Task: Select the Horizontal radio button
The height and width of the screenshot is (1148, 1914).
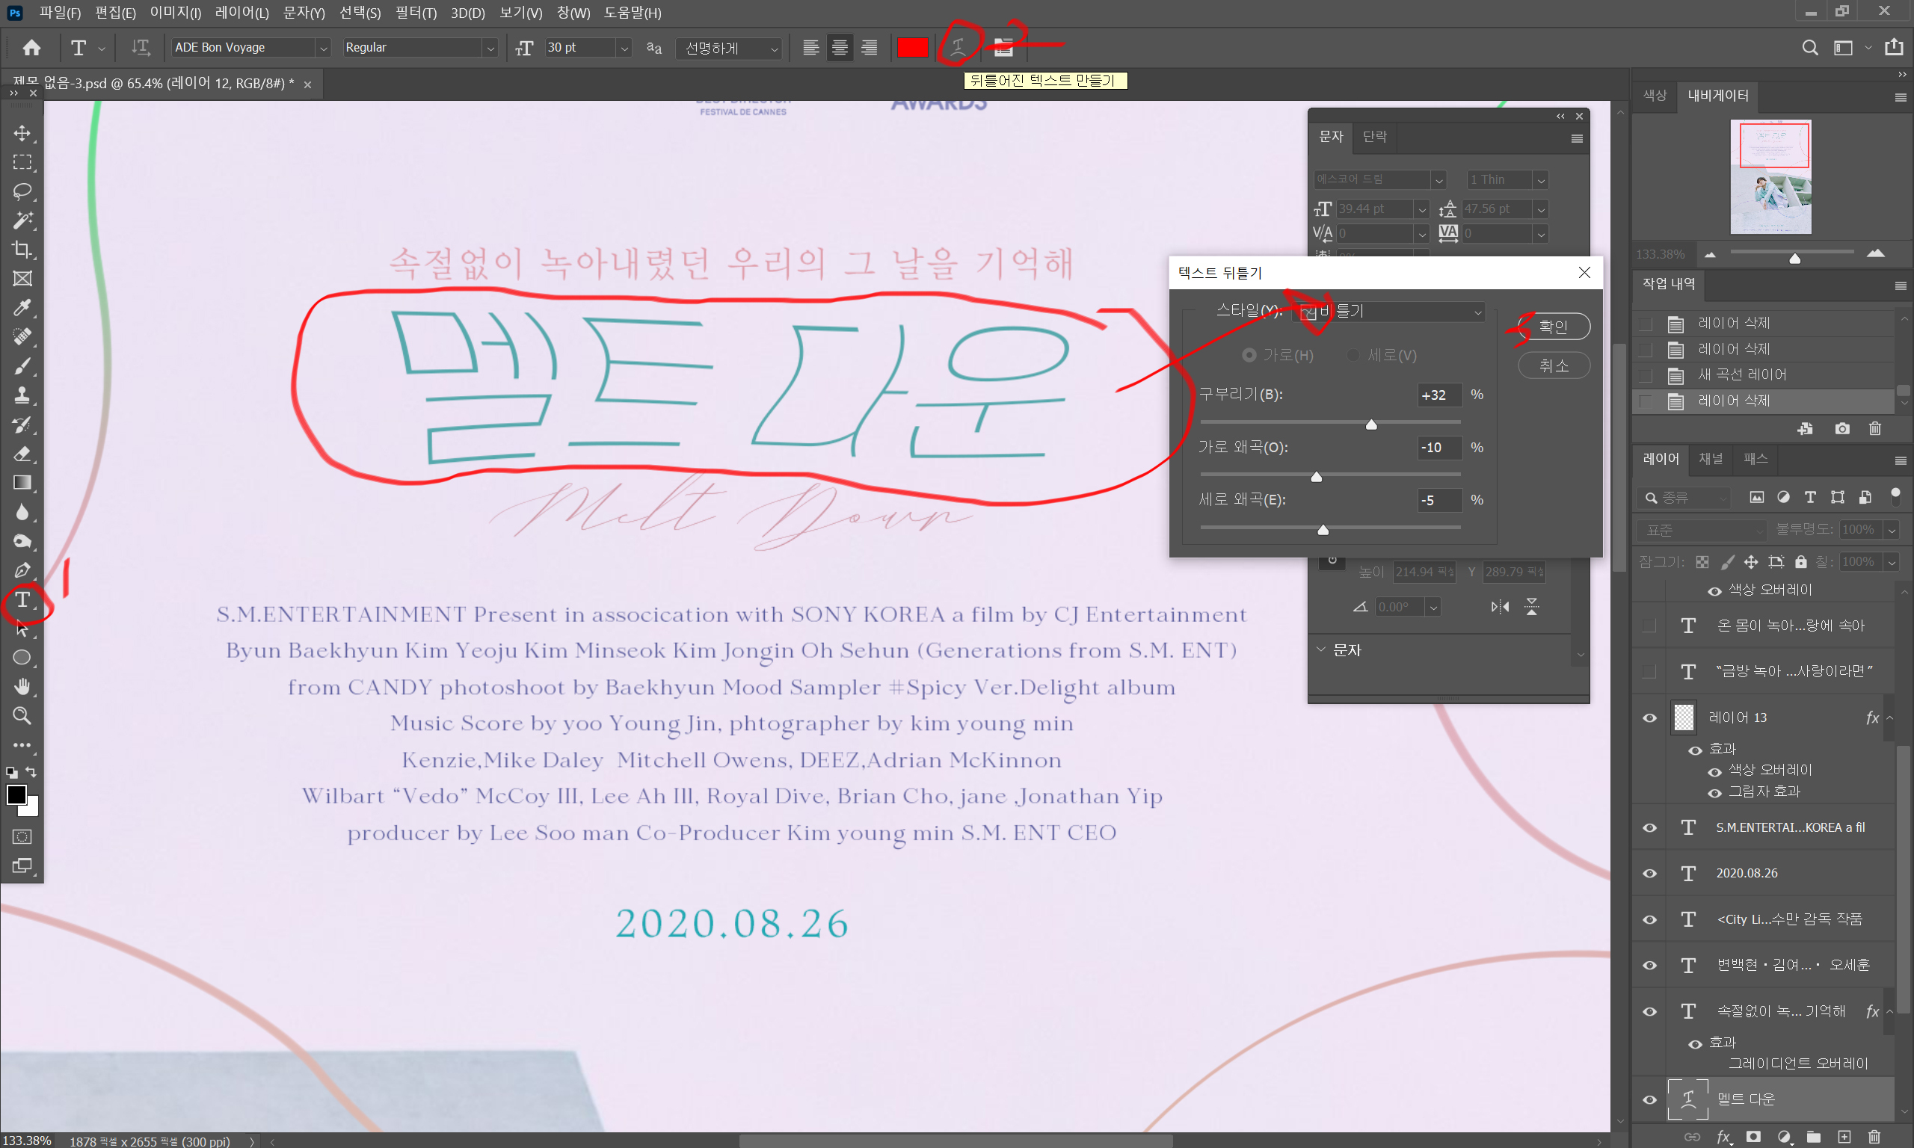Action: click(1249, 355)
